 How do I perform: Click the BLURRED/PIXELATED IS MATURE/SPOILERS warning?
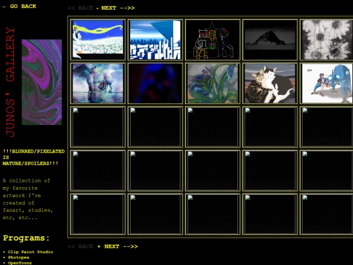click(33, 157)
